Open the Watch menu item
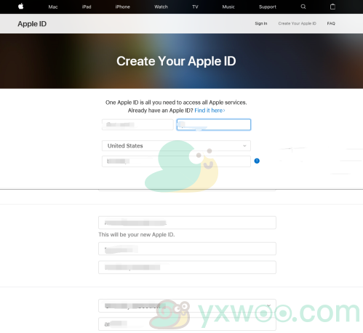The width and height of the screenshot is (363, 333). (161, 7)
